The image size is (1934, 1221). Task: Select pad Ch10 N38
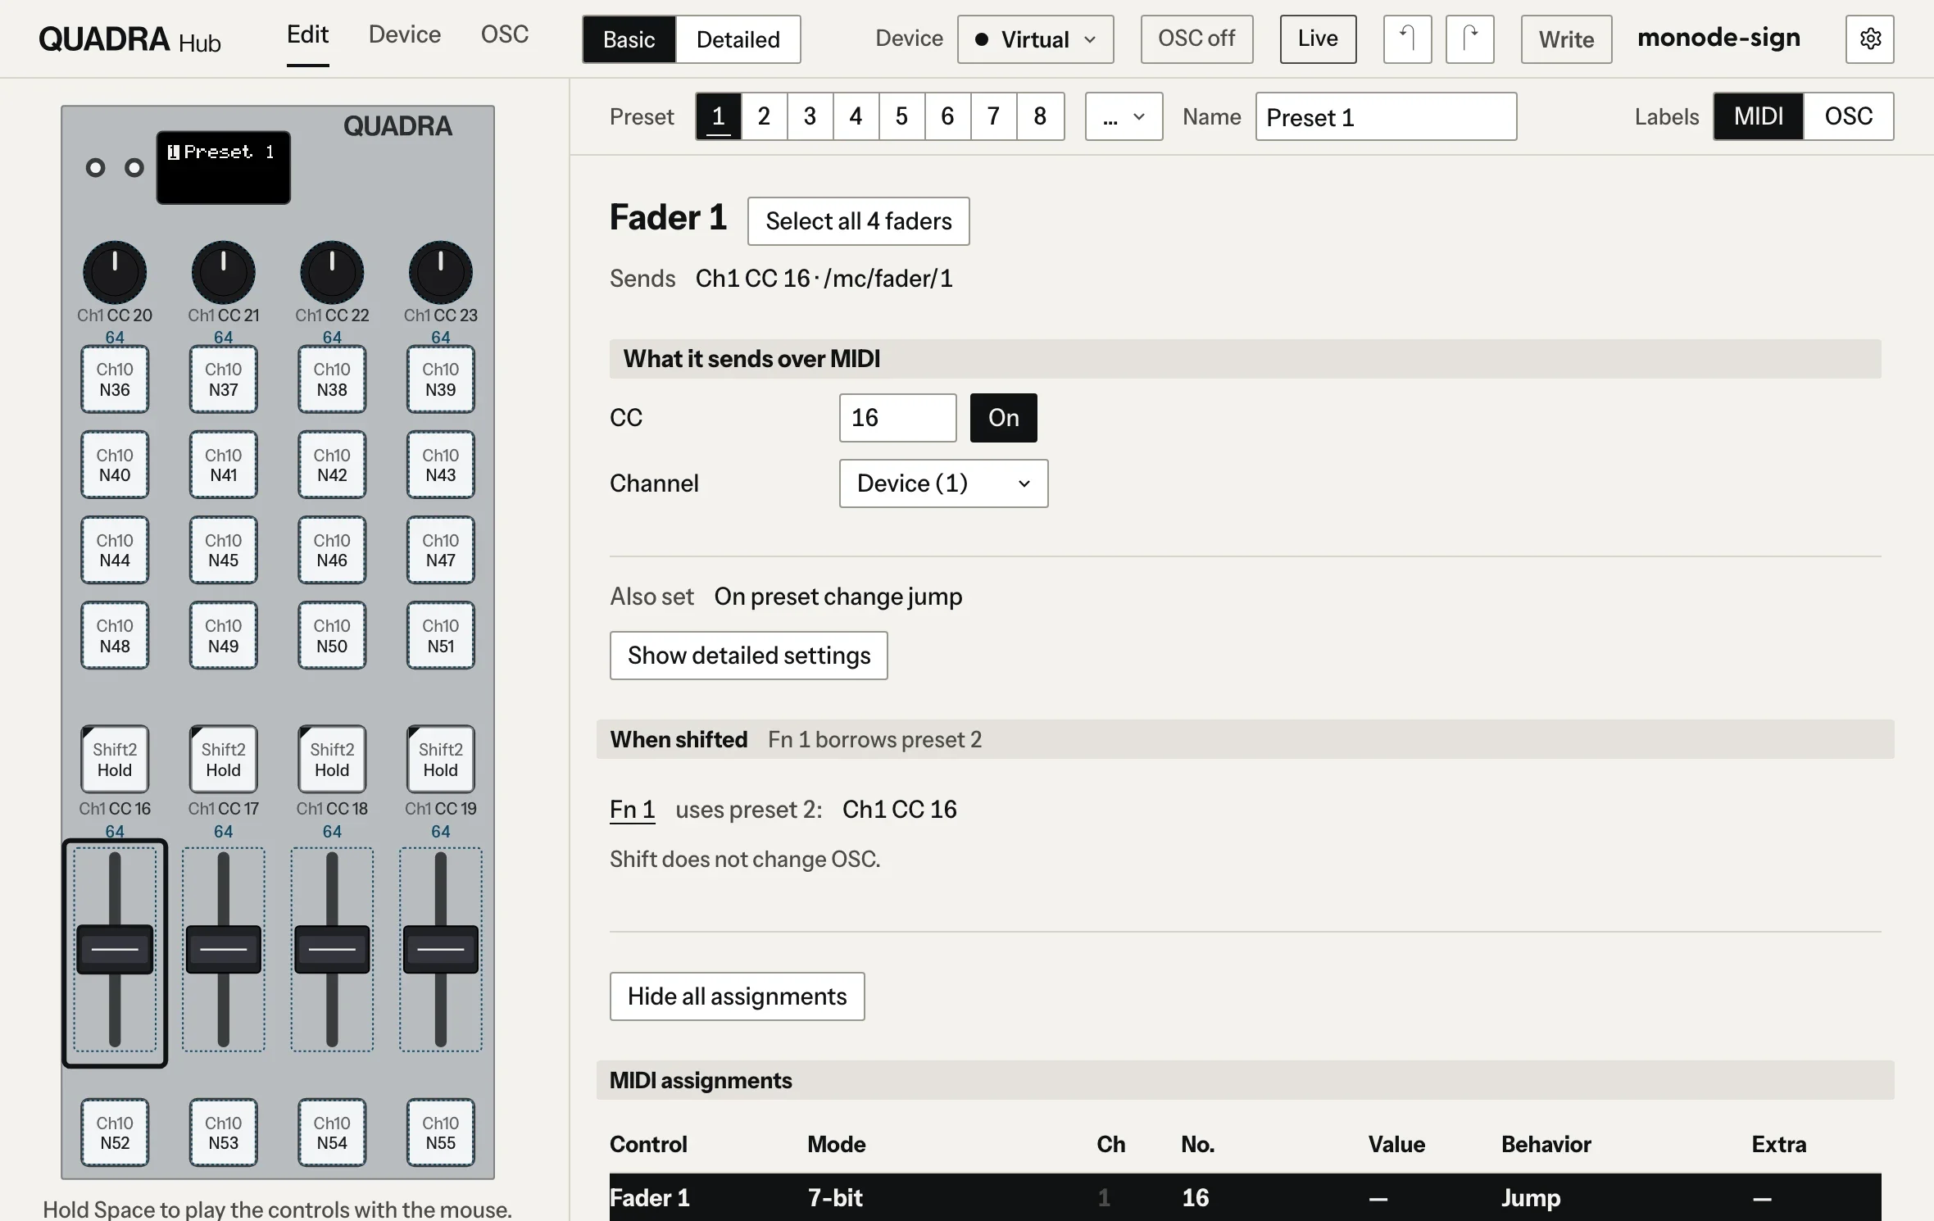point(332,379)
